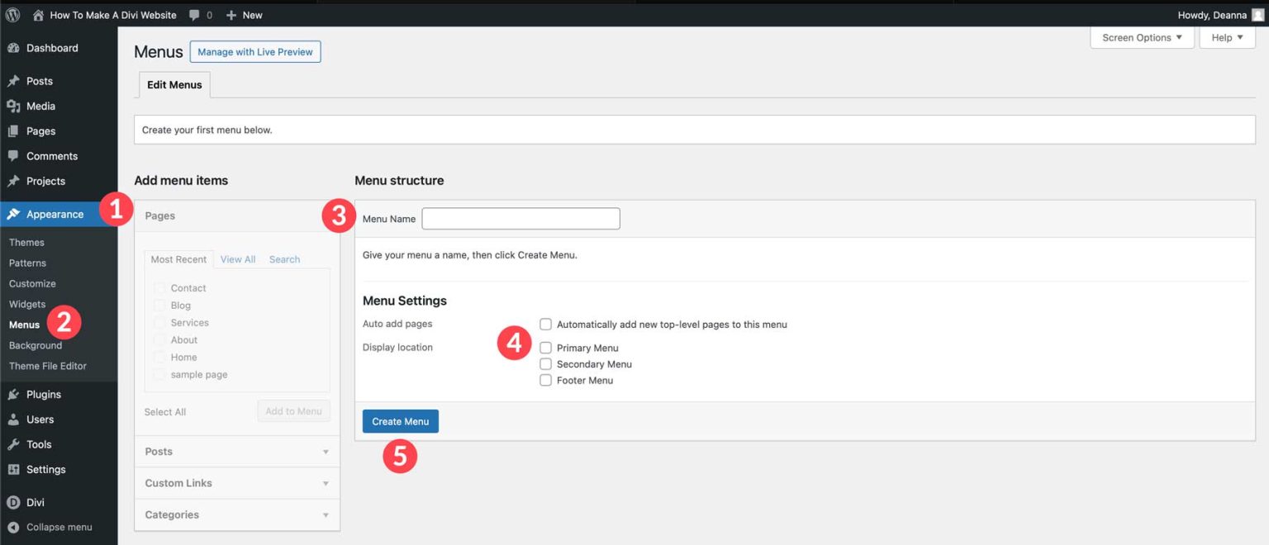This screenshot has height=545, width=1269.
Task: Select the Edit Menus tab
Action: (173, 83)
